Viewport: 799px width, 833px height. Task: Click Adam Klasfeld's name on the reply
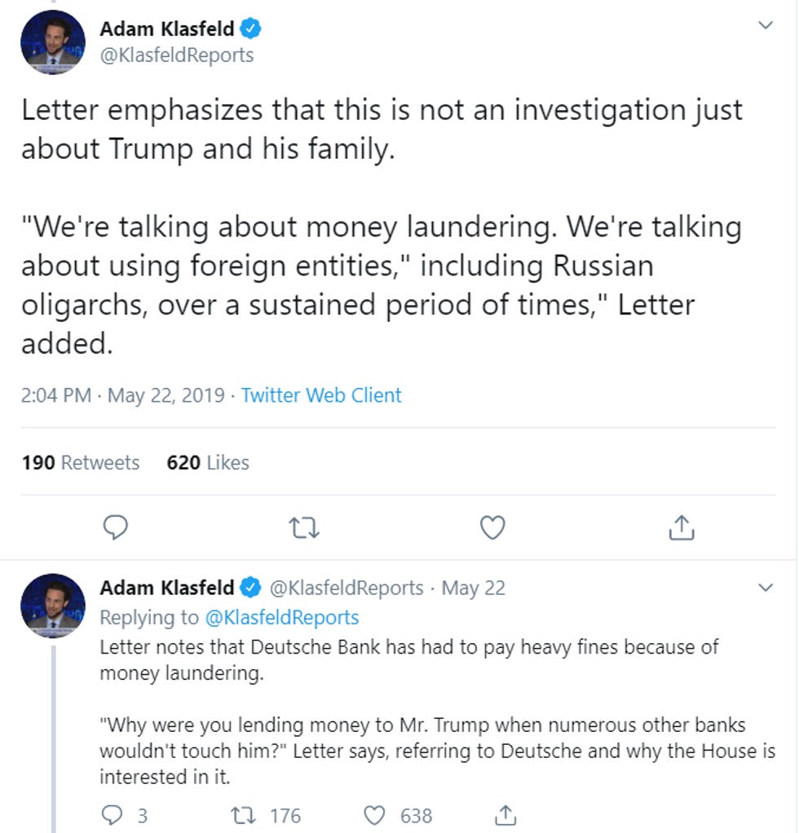click(x=166, y=588)
